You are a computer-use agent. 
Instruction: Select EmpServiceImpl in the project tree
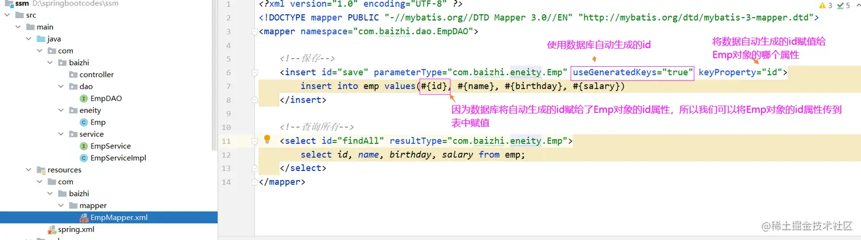[x=118, y=158]
